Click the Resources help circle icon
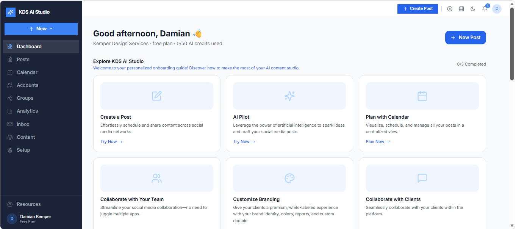This screenshot has width=516, height=229. pos(10,204)
